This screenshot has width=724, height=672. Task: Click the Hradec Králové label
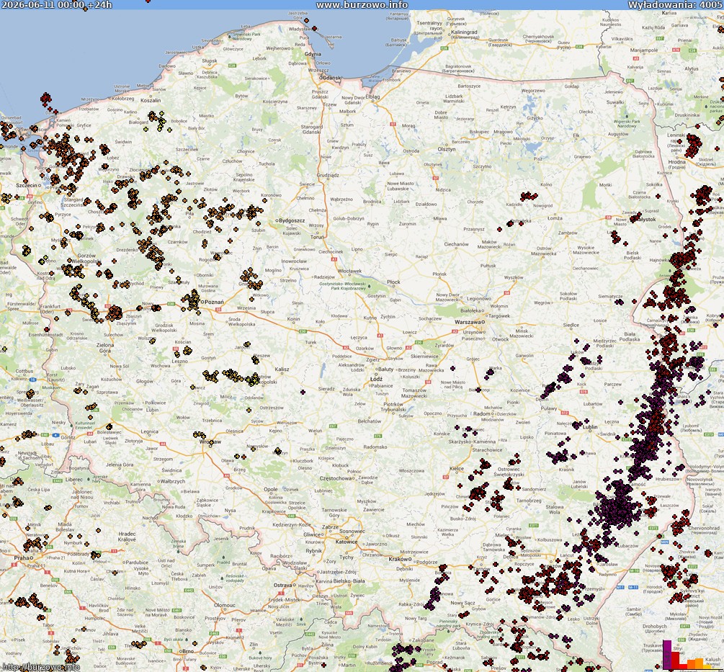click(x=127, y=537)
